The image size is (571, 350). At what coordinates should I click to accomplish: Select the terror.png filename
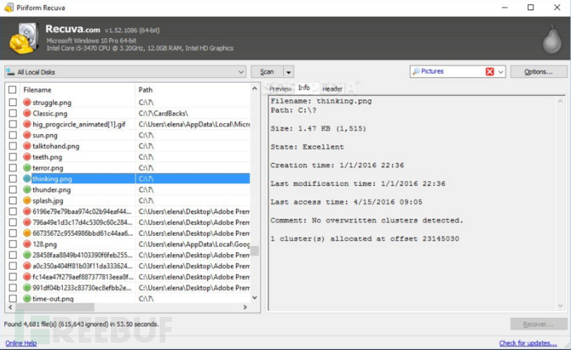[48, 168]
